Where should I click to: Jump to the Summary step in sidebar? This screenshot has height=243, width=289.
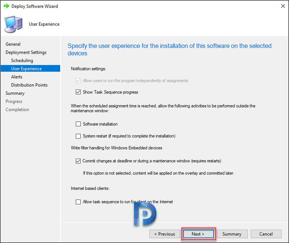(15, 93)
